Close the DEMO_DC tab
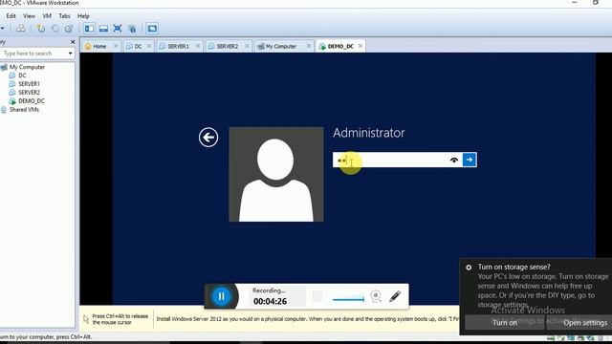 pyautogui.click(x=361, y=46)
